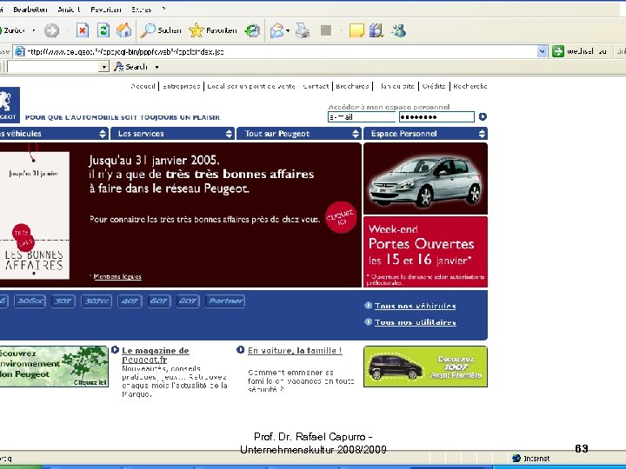The image size is (626, 469).
Task: Open the Extras menu
Action: [x=142, y=10]
